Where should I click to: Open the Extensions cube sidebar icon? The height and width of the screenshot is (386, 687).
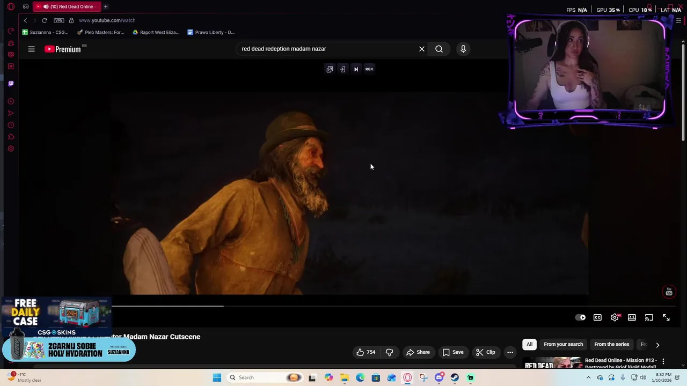coord(11,137)
